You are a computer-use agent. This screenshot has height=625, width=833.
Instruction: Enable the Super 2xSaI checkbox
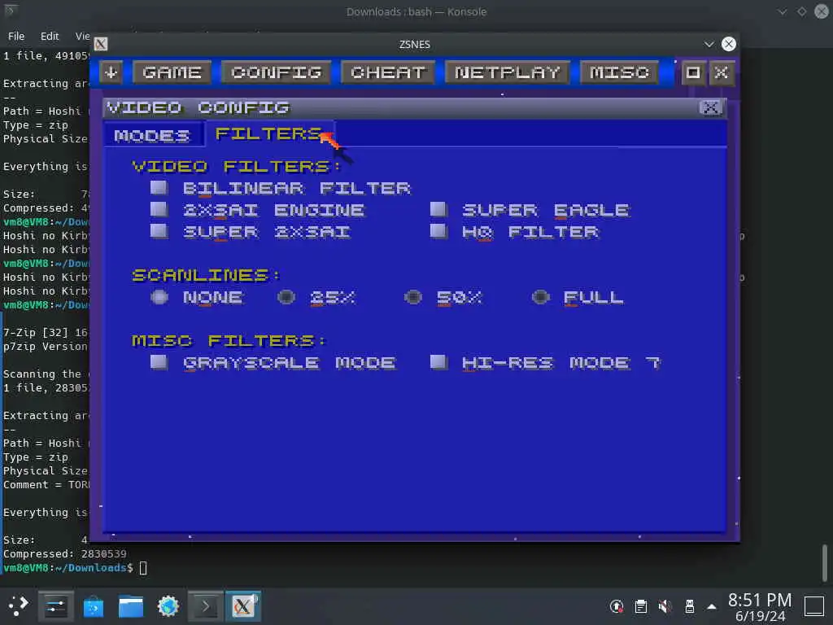pyautogui.click(x=159, y=231)
